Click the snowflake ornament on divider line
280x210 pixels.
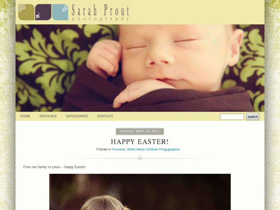[140, 158]
